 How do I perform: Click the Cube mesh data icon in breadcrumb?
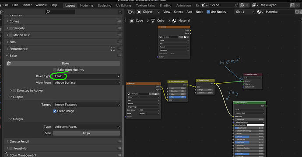point(153,20)
